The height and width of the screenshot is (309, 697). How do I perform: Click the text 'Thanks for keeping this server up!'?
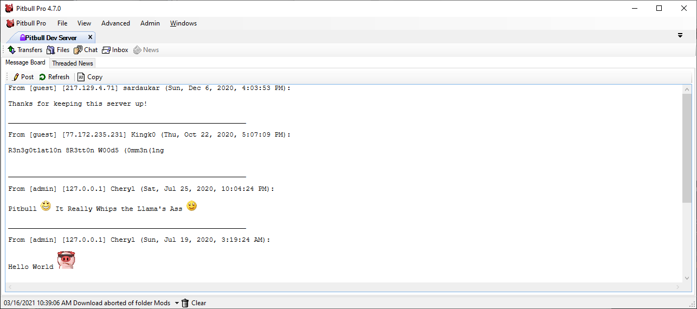78,104
